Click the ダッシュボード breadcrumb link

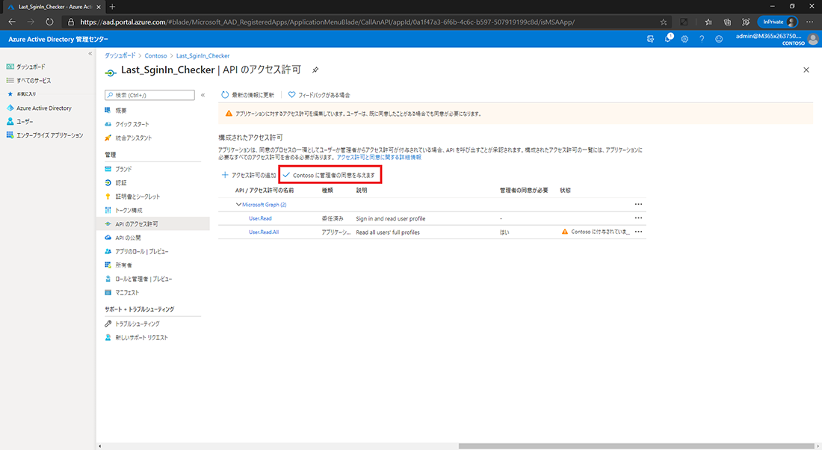click(x=120, y=55)
